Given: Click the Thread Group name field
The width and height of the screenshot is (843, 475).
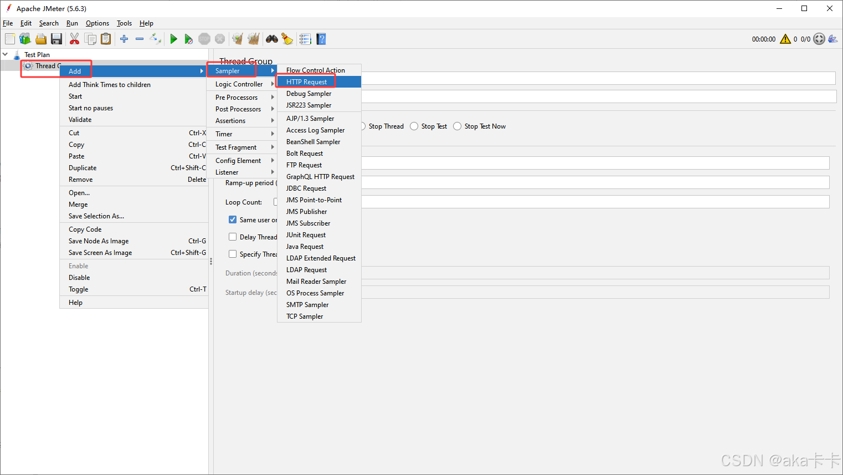Looking at the screenshot, I should 598,78.
